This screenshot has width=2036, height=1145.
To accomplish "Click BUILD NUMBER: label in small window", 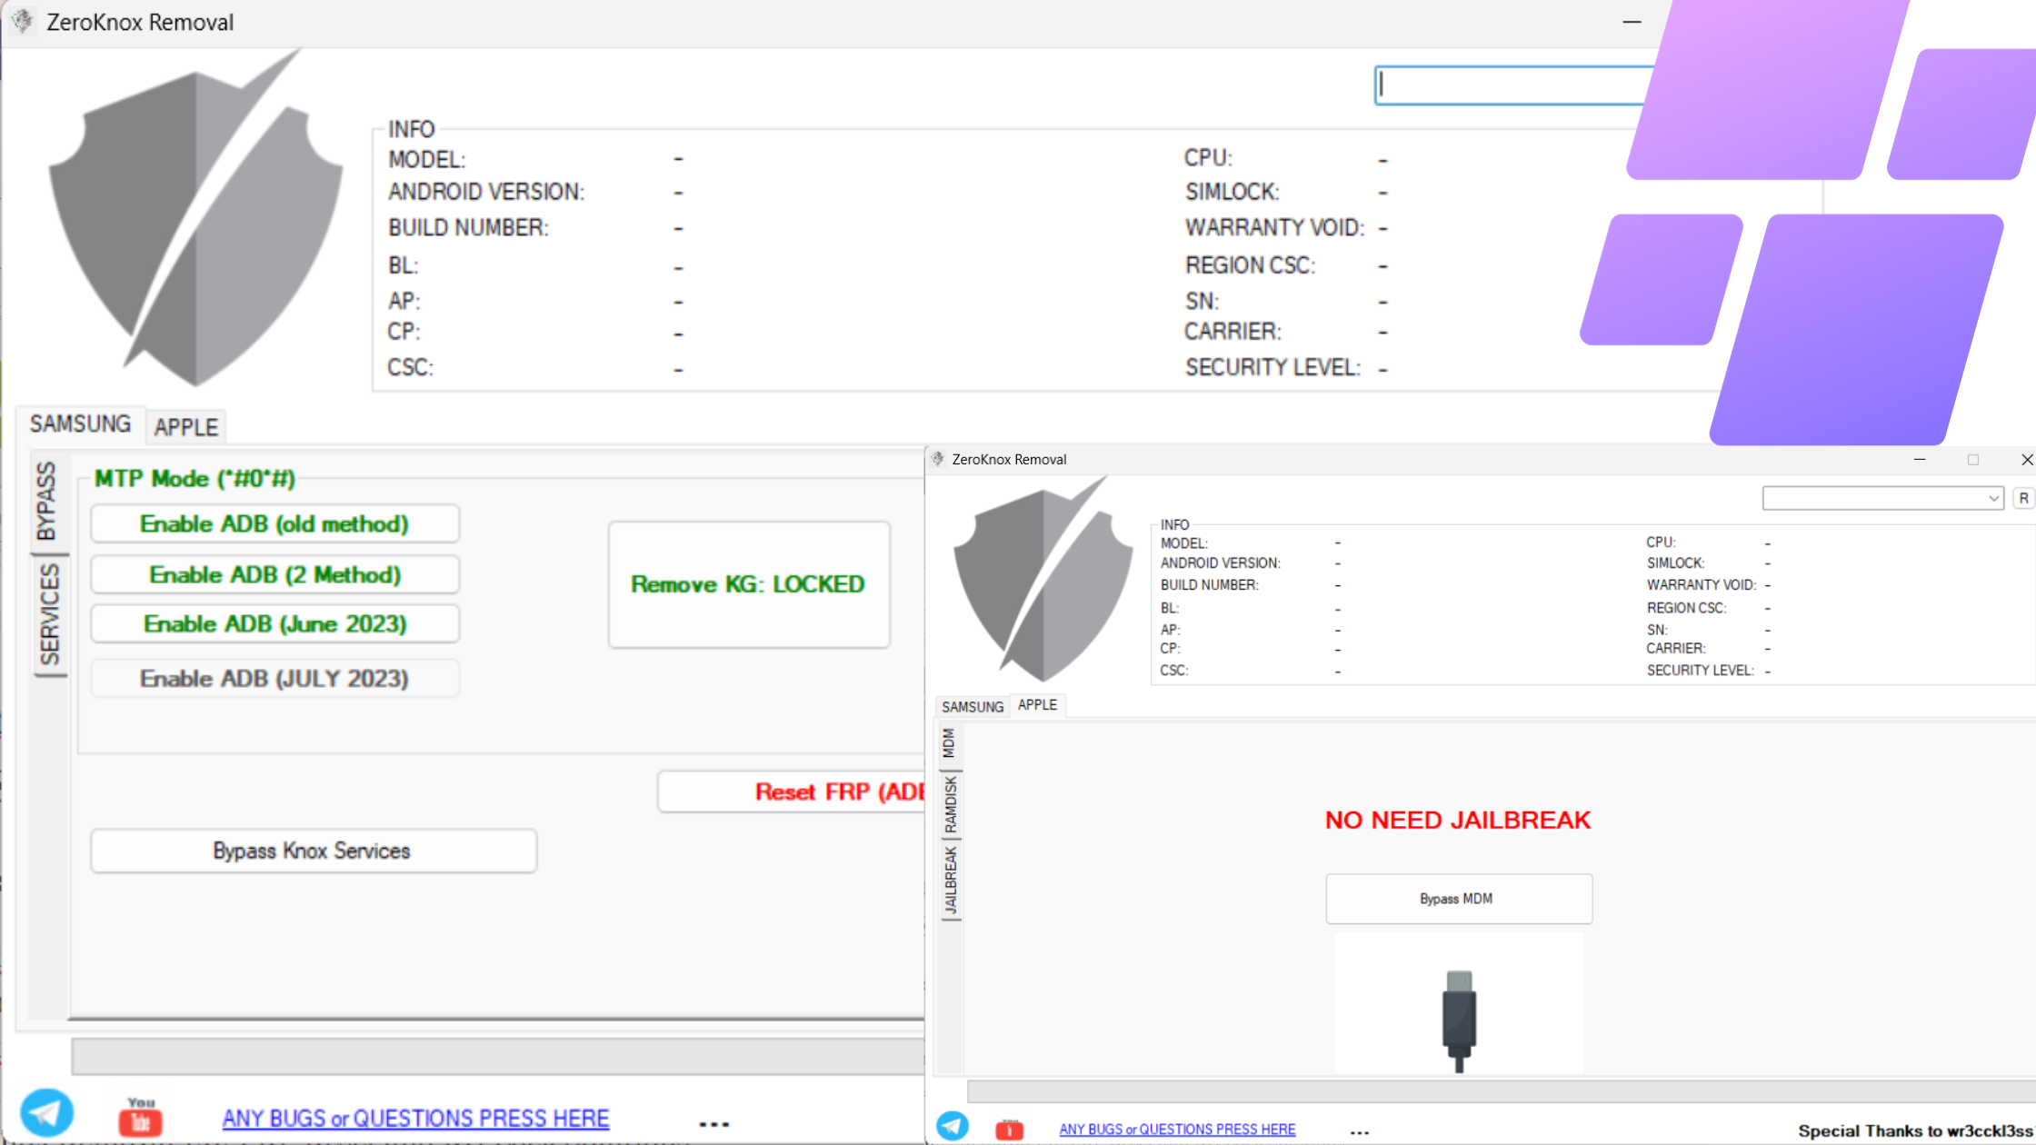I will click(x=1209, y=585).
